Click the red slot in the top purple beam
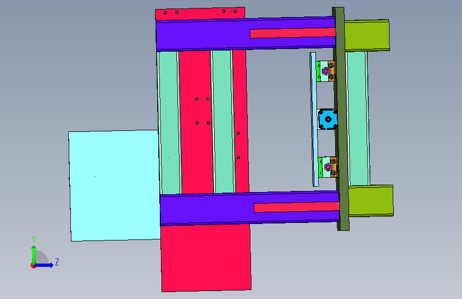This screenshot has height=299, width=462. (293, 32)
